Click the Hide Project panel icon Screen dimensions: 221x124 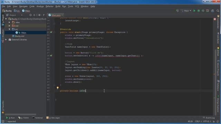[44, 15]
